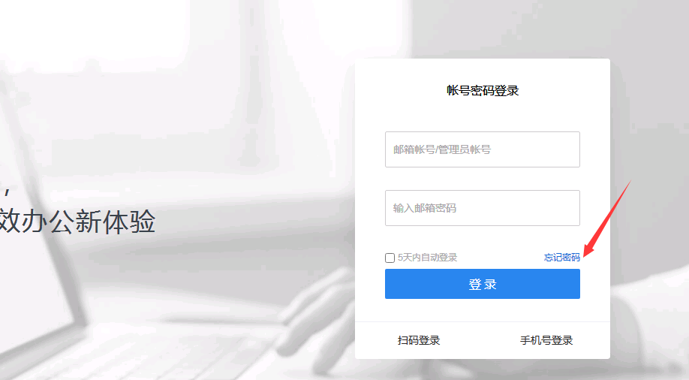Tick the 5天内自动登录 checkbox
Viewport: 689px width, 380px height.
click(x=390, y=258)
